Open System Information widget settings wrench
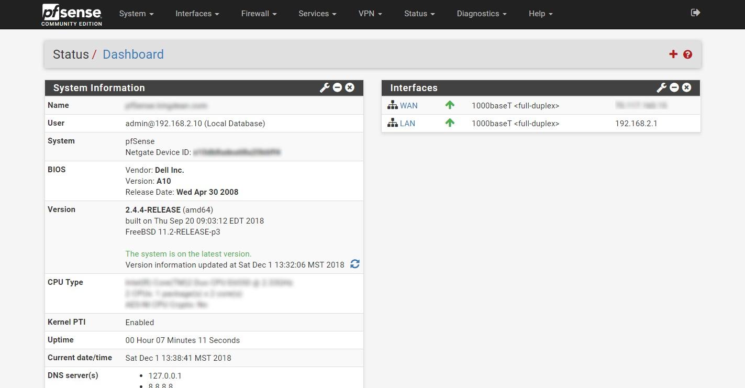Screen dimensions: 745x388 [325, 87]
